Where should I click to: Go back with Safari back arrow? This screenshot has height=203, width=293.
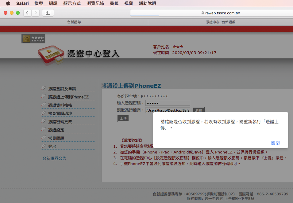(27, 13)
